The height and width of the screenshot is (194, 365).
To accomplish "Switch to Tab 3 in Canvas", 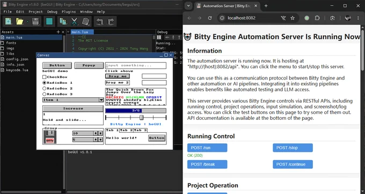I will 140,130.
